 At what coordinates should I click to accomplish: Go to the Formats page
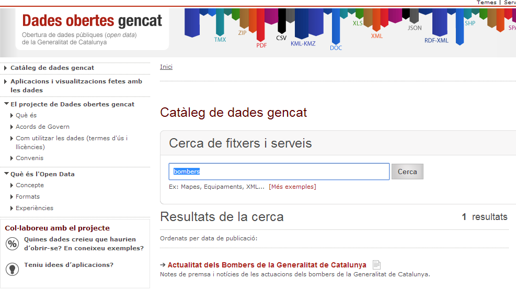[28, 197]
